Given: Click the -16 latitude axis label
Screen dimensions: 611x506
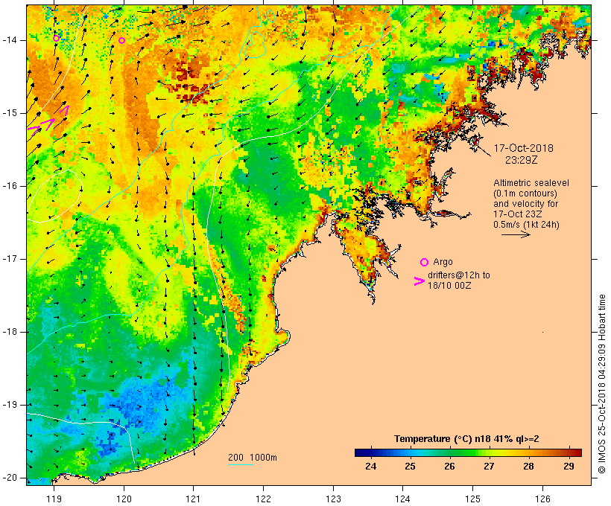Looking at the screenshot, I should (10, 186).
